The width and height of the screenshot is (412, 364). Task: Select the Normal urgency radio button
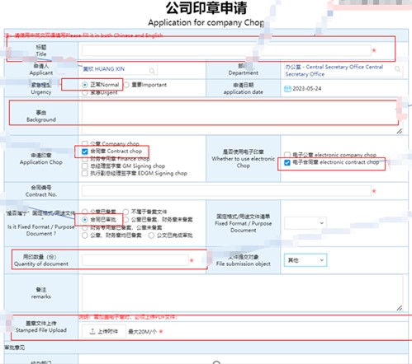[x=85, y=85]
